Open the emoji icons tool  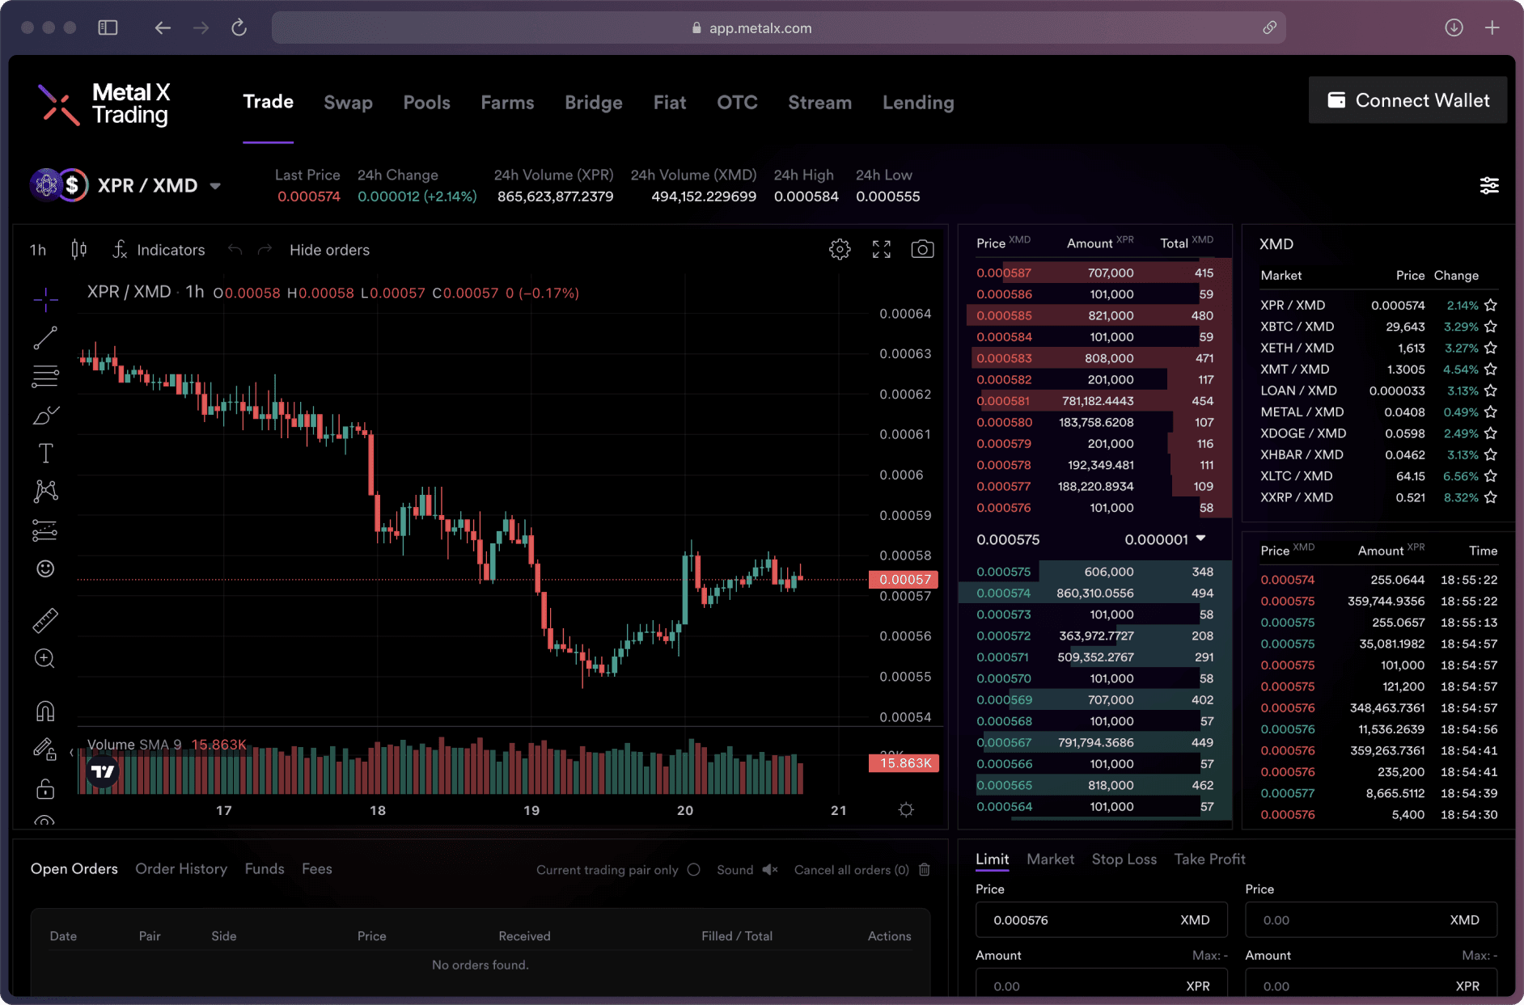click(45, 569)
